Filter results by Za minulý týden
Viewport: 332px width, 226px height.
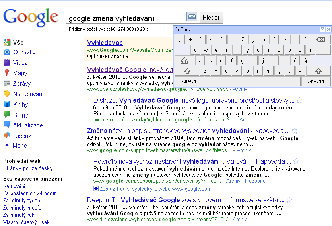22,200
